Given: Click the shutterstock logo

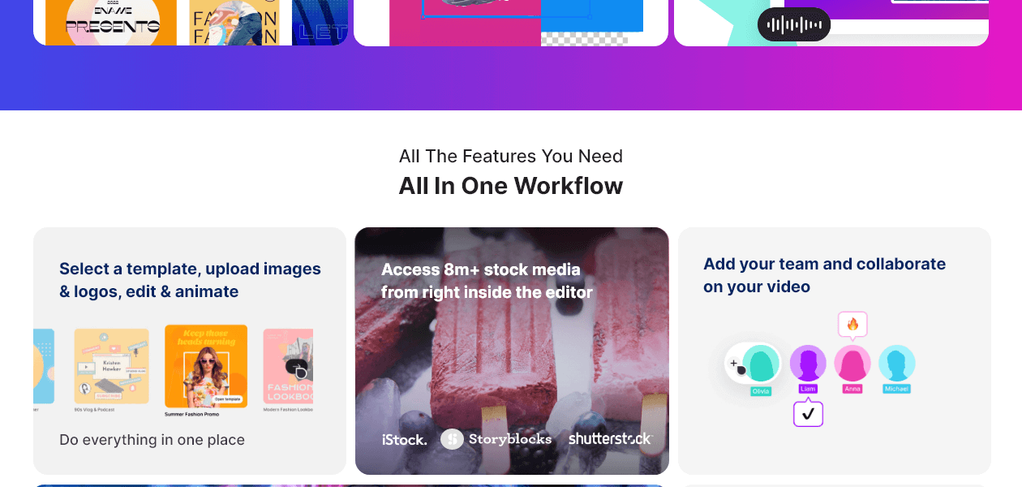Looking at the screenshot, I should click(x=610, y=439).
